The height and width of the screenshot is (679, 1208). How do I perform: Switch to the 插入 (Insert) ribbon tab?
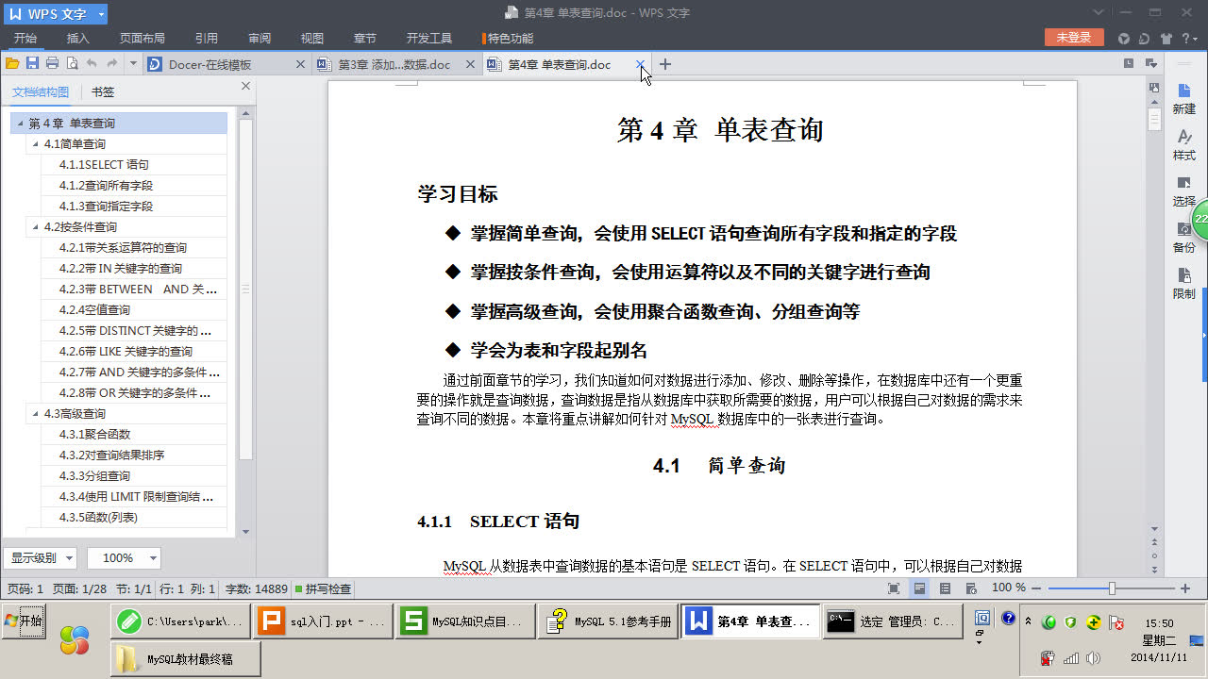(76, 39)
